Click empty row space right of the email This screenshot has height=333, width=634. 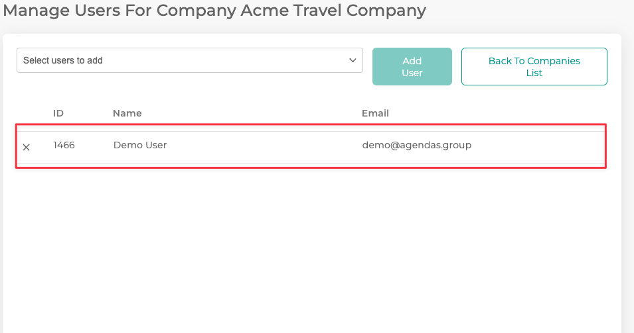(x=538, y=146)
